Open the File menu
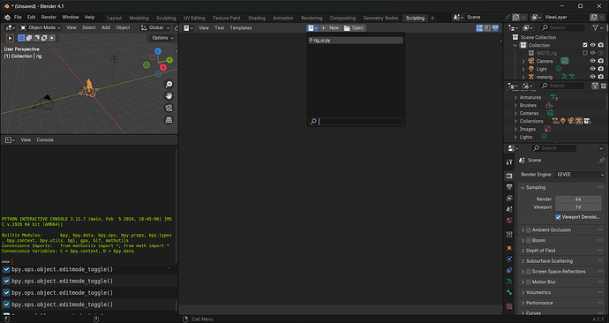The image size is (609, 323). (x=18, y=17)
